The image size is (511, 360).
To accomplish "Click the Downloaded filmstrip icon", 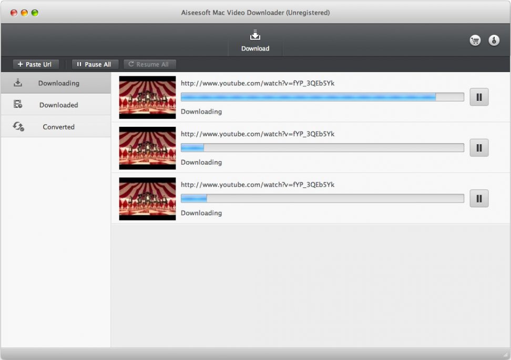I will tap(17, 104).
